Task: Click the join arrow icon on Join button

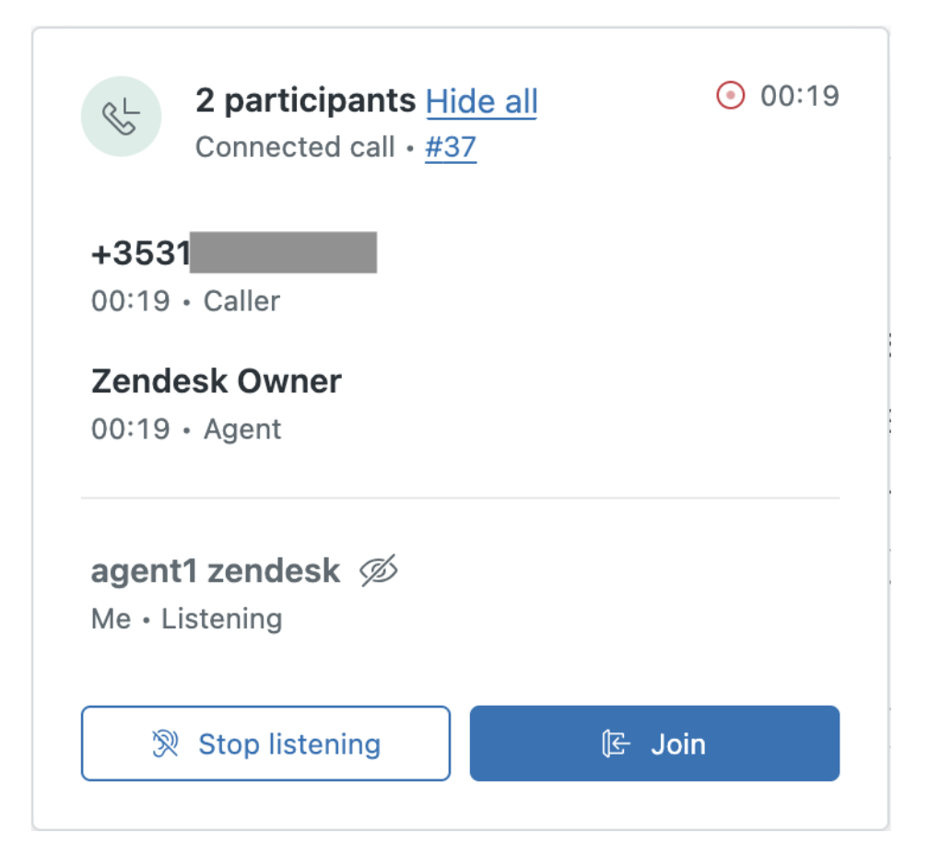Action: (616, 744)
